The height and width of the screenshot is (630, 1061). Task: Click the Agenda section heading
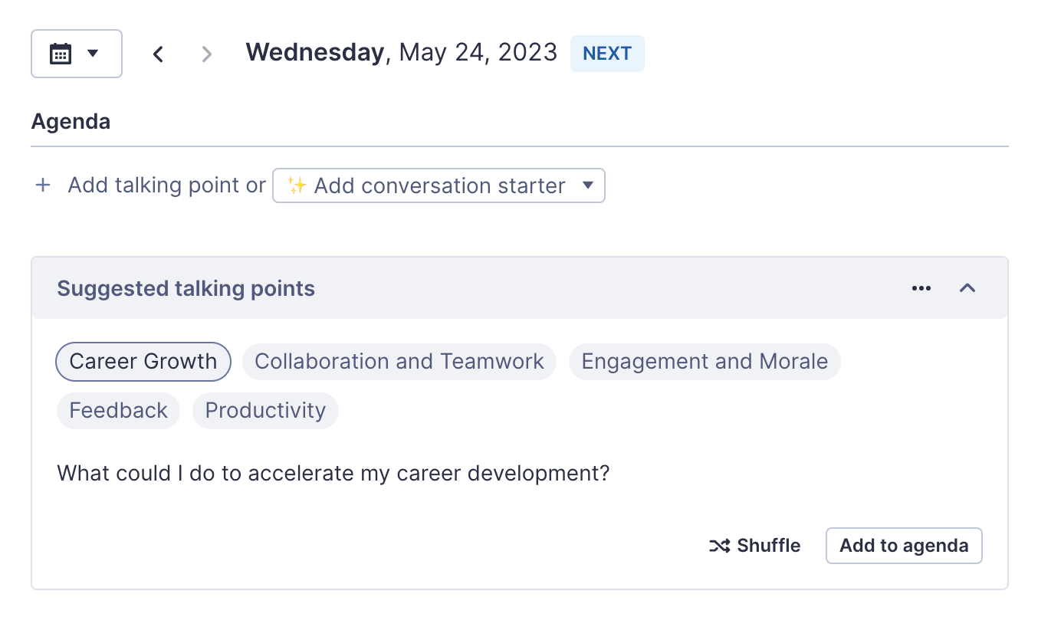click(71, 122)
